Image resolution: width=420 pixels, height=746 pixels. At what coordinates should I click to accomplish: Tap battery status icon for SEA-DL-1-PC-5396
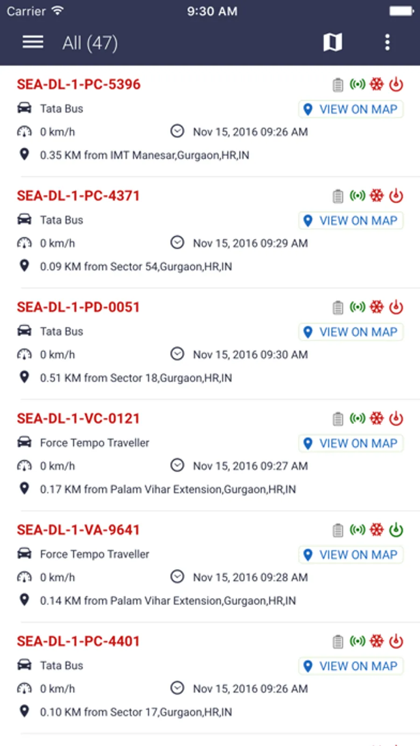(338, 84)
